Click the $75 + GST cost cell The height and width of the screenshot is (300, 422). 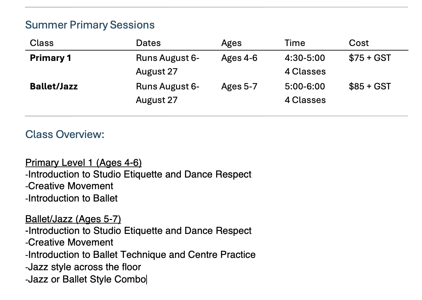pos(370,58)
